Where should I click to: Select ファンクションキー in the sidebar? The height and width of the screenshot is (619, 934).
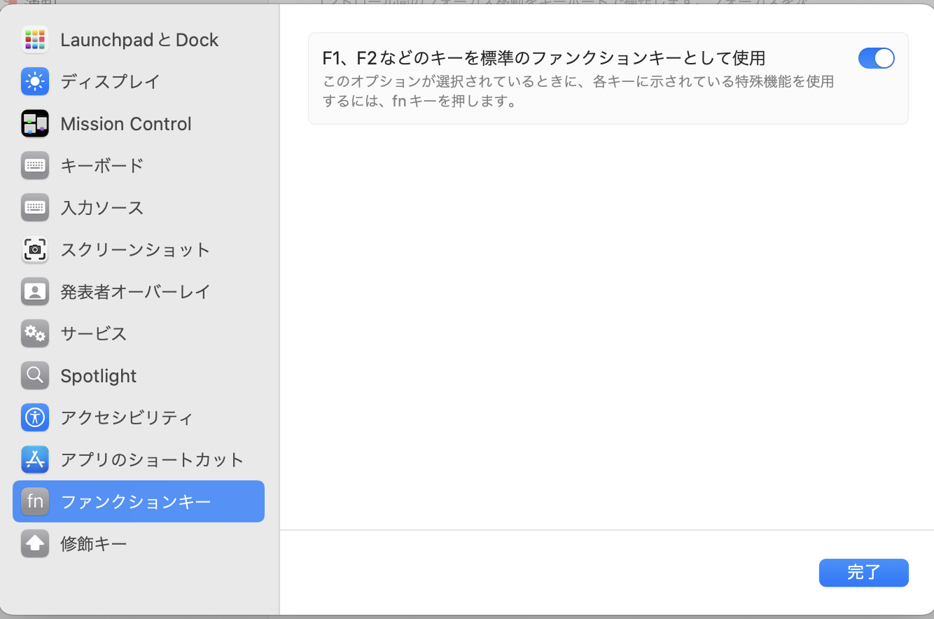coord(136,502)
